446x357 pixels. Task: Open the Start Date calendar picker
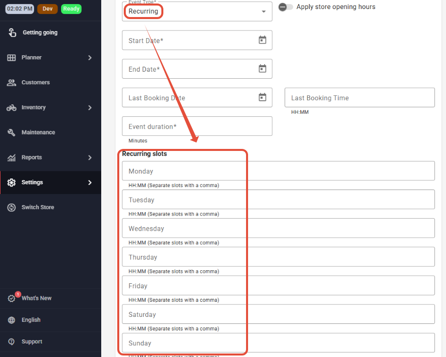(x=262, y=40)
